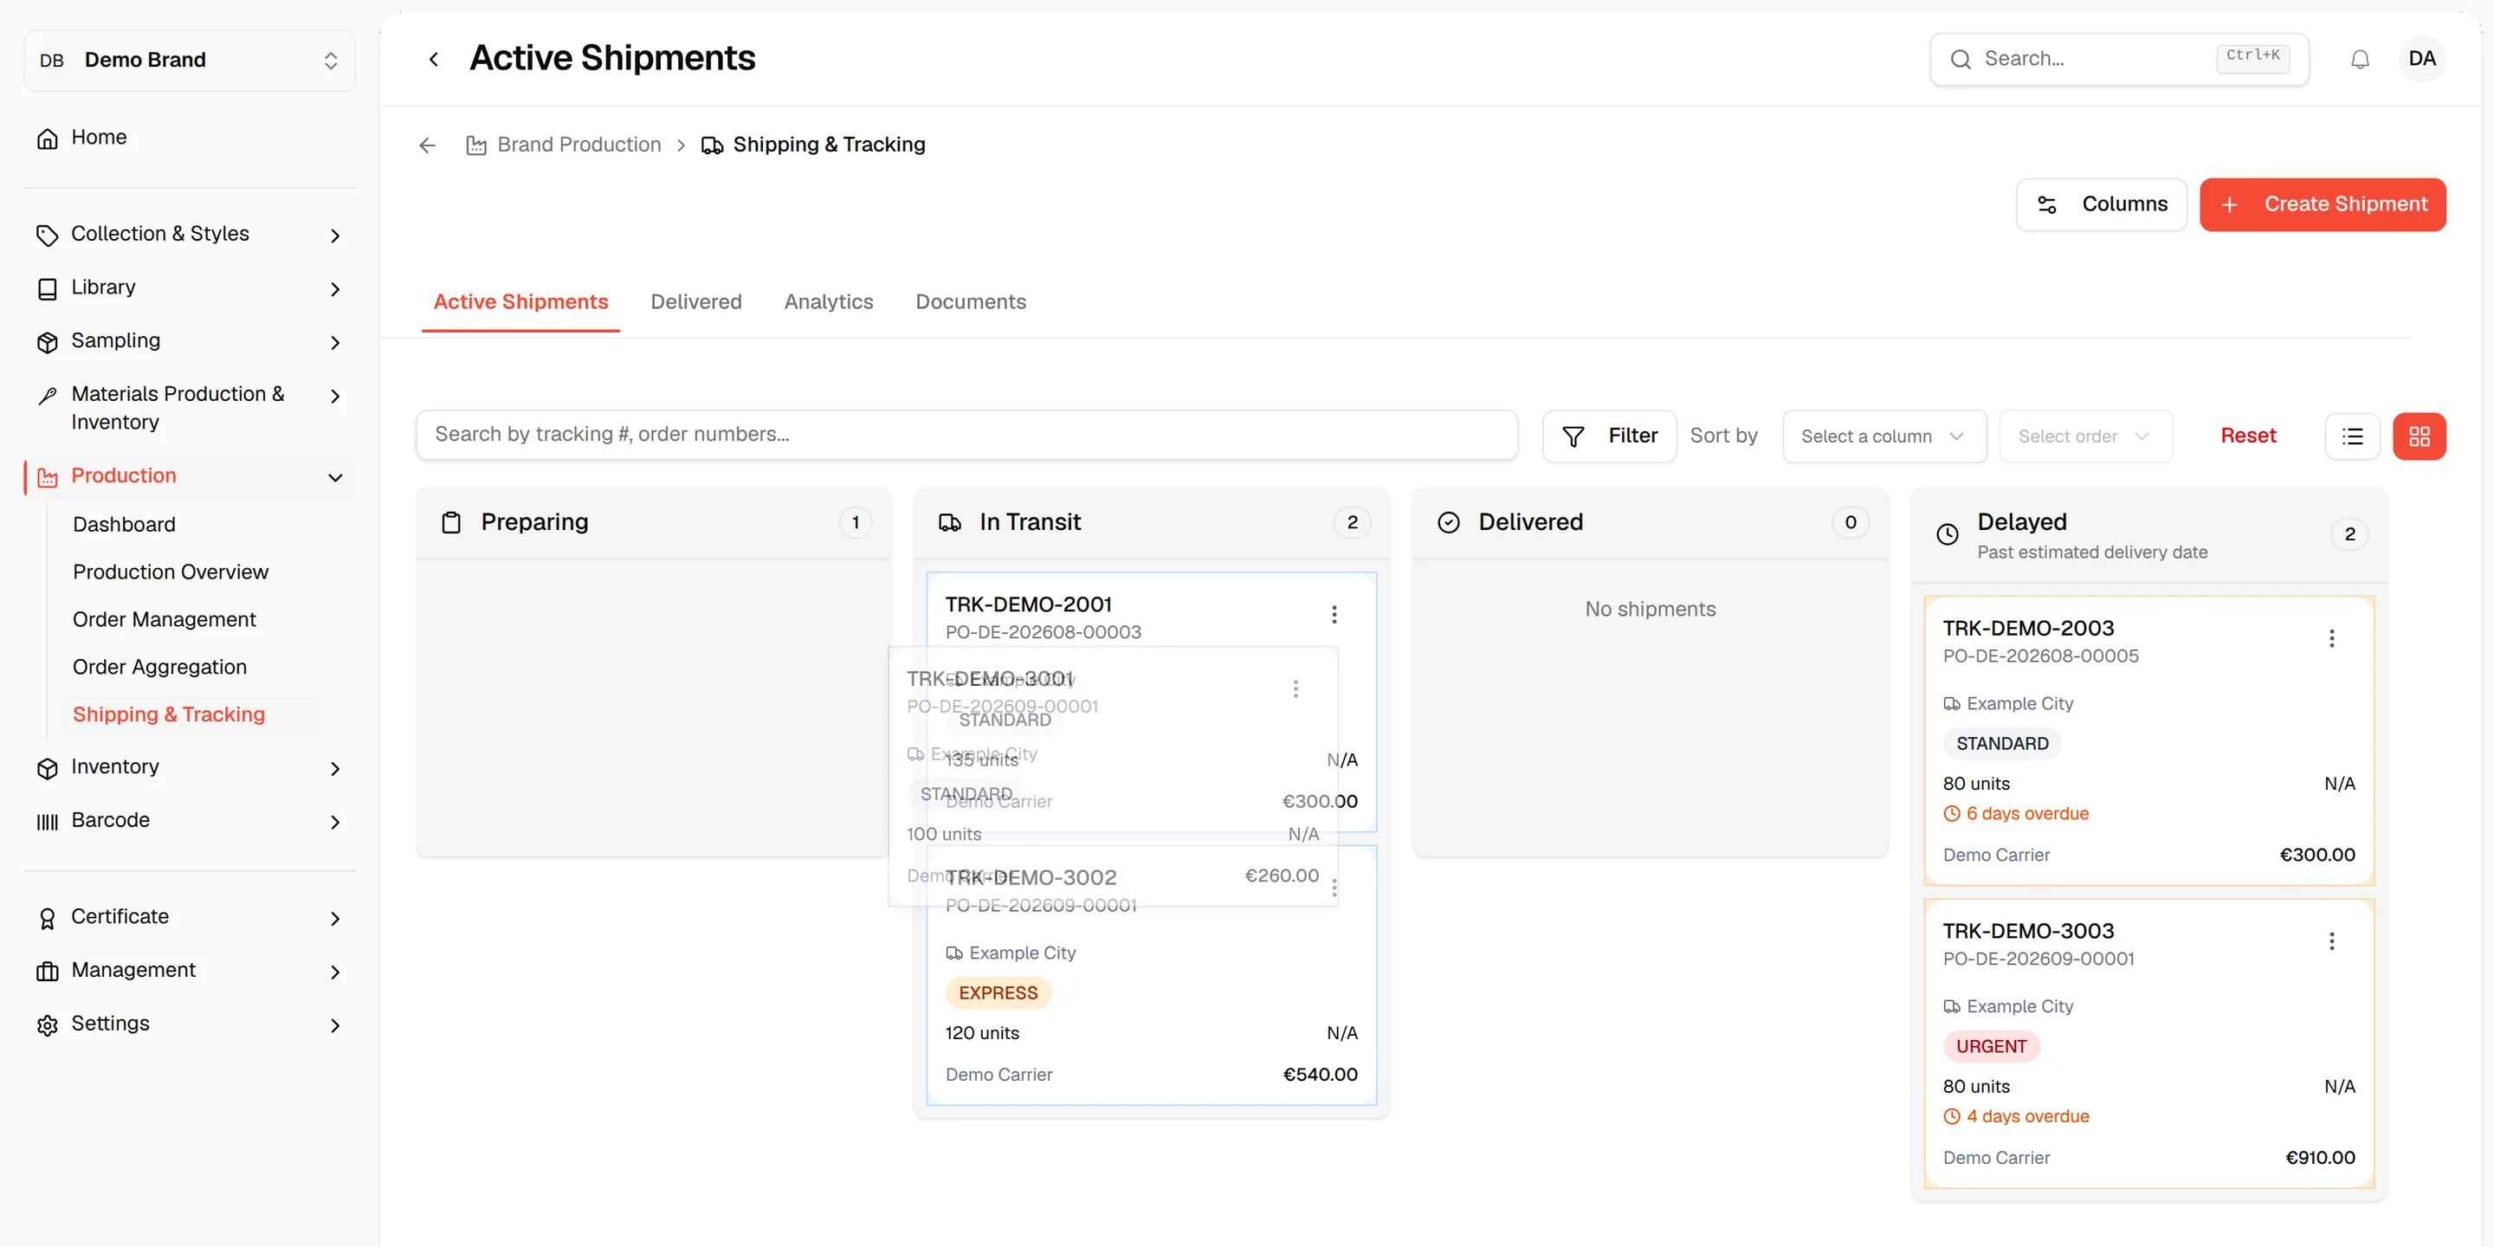This screenshot has width=2494, height=1247.
Task: Click the Home sidebar icon
Action: pyautogui.click(x=48, y=139)
